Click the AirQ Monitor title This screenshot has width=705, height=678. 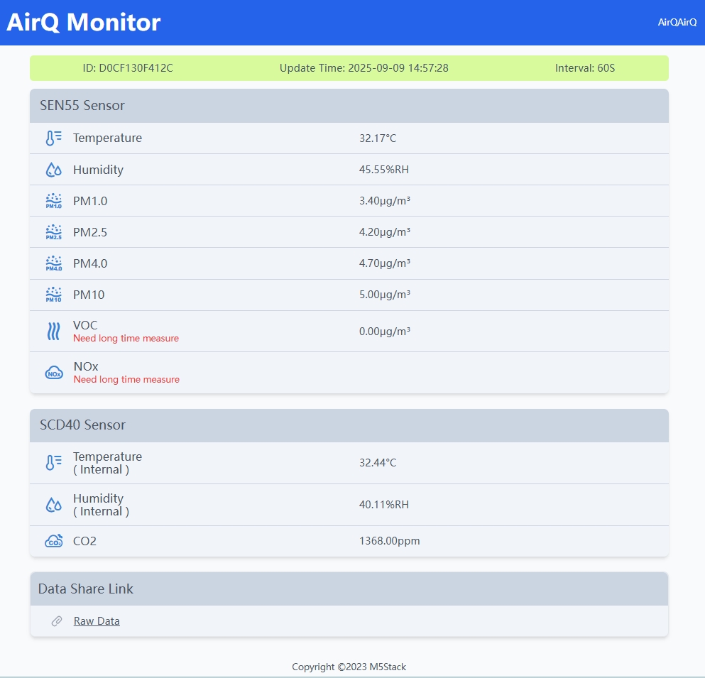pos(84,22)
